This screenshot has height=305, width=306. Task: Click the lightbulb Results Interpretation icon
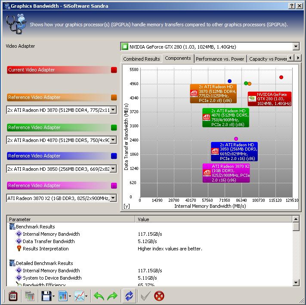[19, 249]
